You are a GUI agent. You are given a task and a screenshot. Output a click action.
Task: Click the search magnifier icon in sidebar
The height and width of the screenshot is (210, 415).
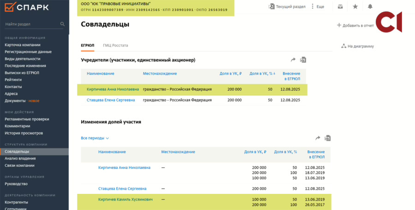pyautogui.click(x=62, y=24)
